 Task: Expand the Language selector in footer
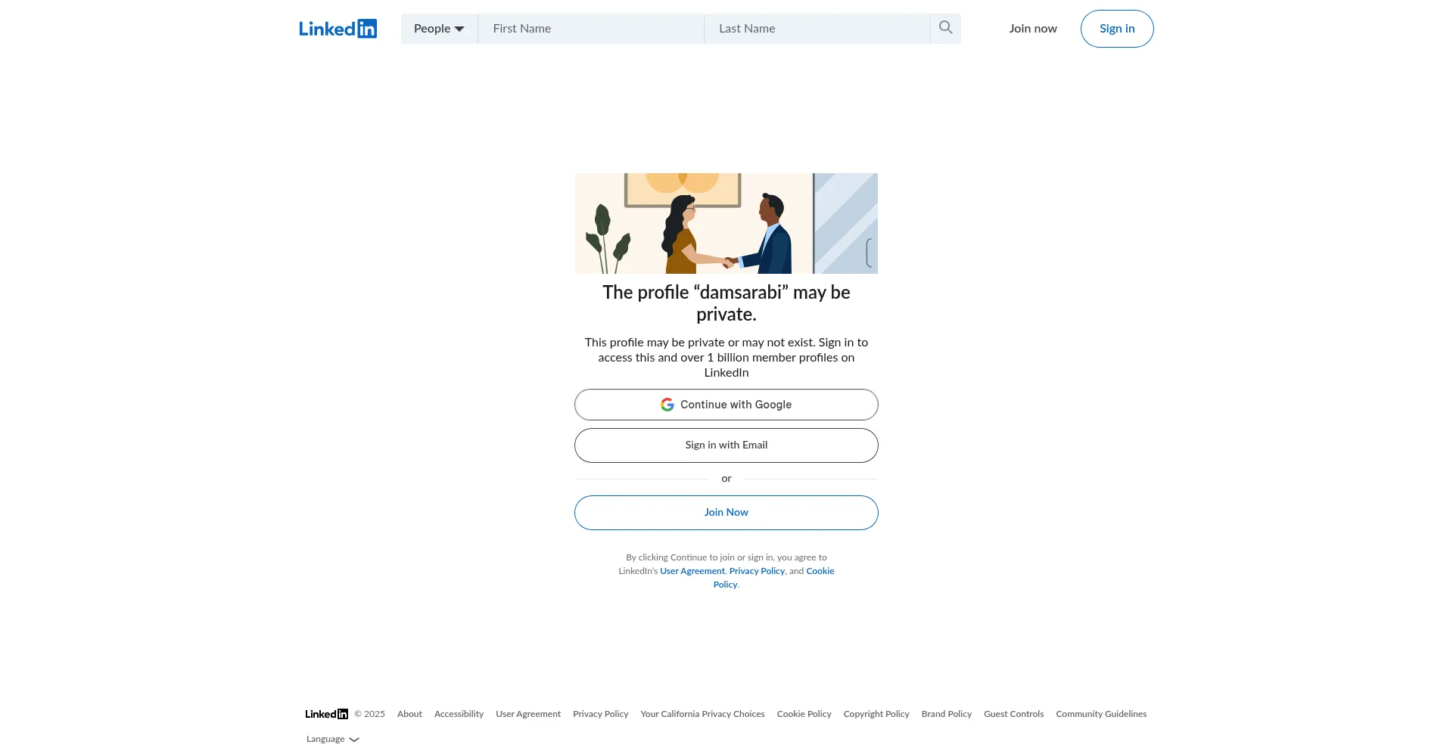[332, 739]
